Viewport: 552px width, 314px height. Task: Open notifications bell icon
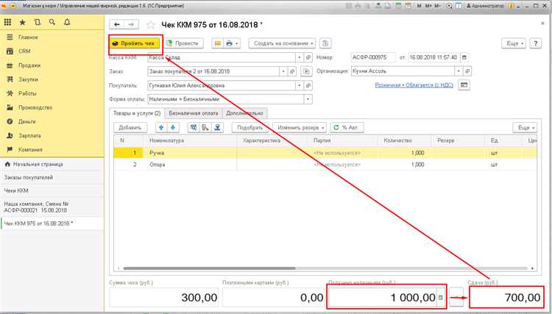point(67,22)
